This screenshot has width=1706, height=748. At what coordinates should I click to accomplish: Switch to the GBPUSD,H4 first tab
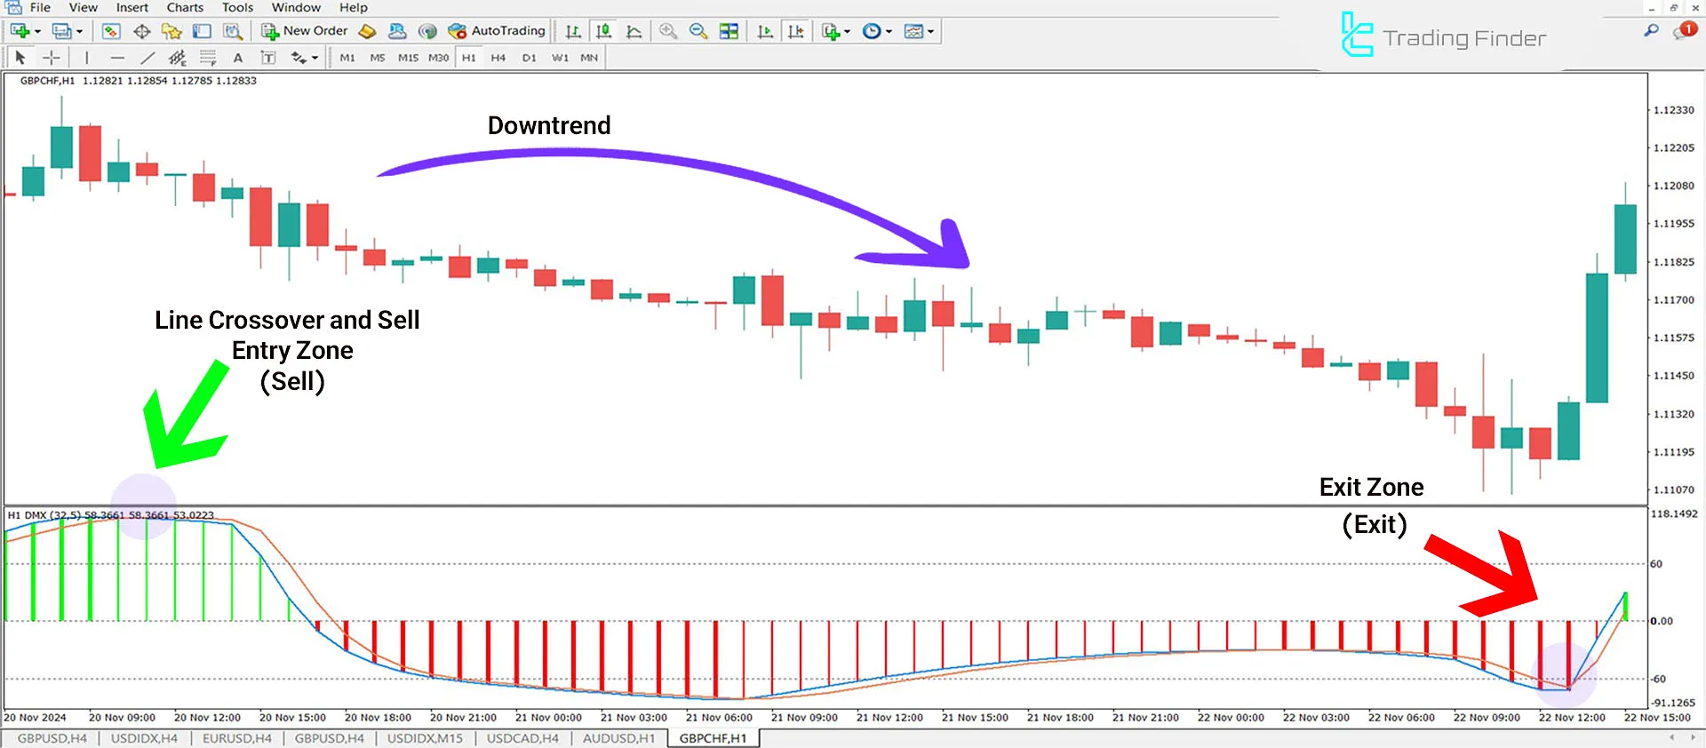point(52,738)
